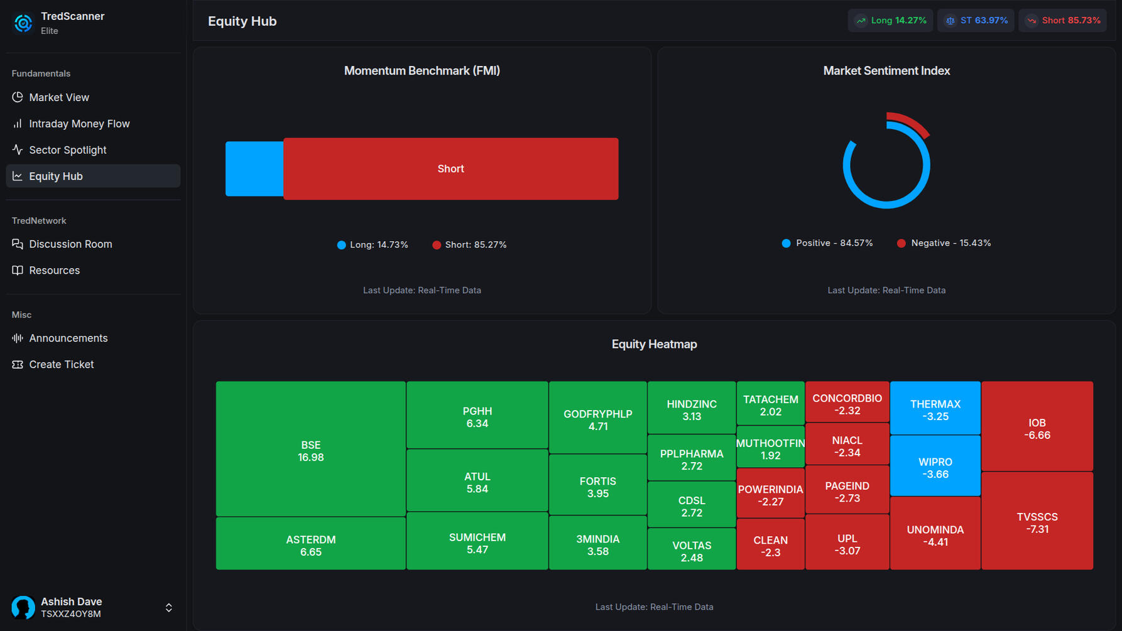This screenshot has height=631, width=1122.
Task: Click the Short 85.73% badge
Action: pyautogui.click(x=1062, y=21)
